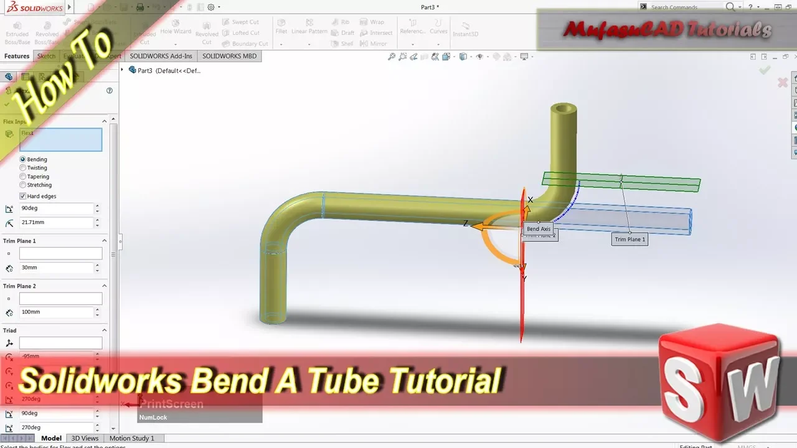Open the Hide/Show Items eye icon
The width and height of the screenshot is (797, 448).
tap(479, 57)
